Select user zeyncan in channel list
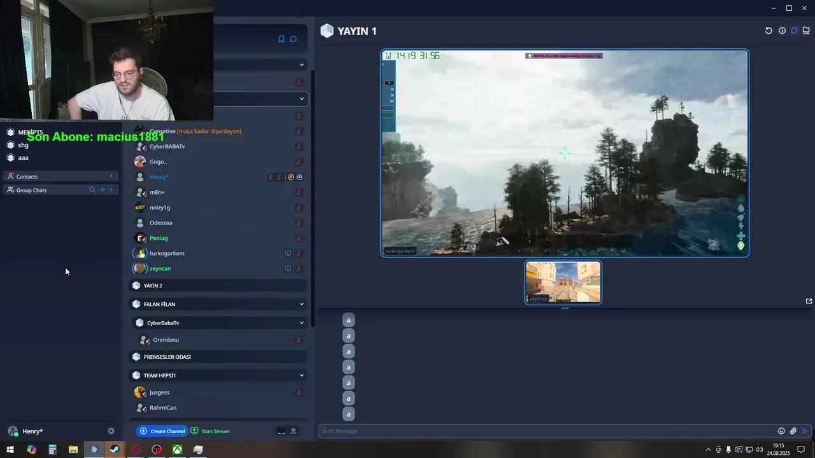 (160, 268)
